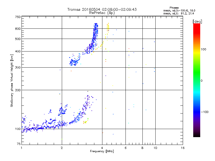Click the y-axis tick label '400'
The height and width of the screenshot is (161, 215).
18,52
